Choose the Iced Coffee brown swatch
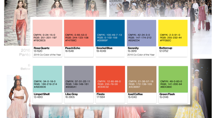This screenshot has height=118, width=217. tap(142, 79)
